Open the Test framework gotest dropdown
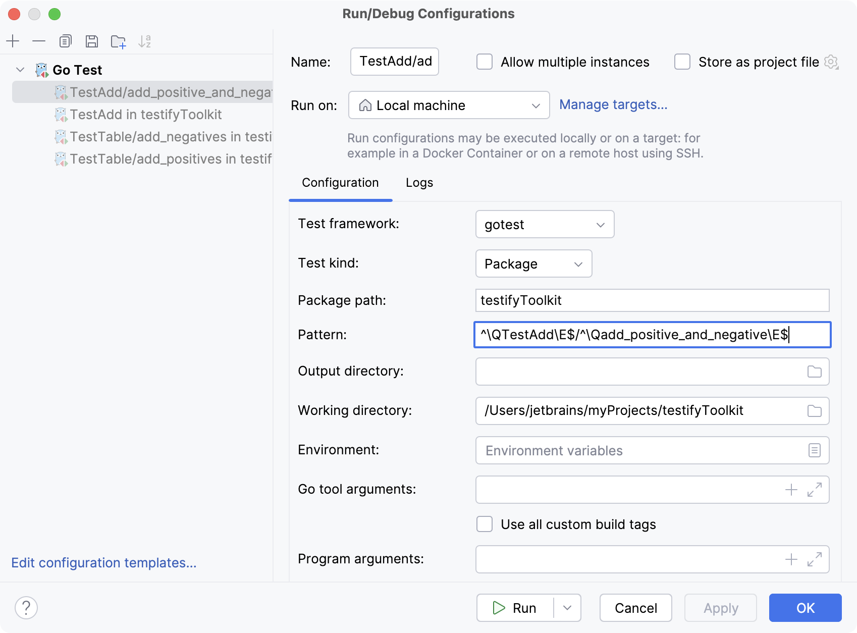The image size is (857, 633). 545,224
